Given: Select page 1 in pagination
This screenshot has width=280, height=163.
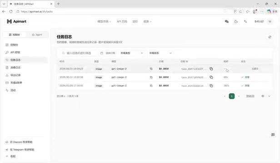Looking at the screenshot, I should [232, 96].
